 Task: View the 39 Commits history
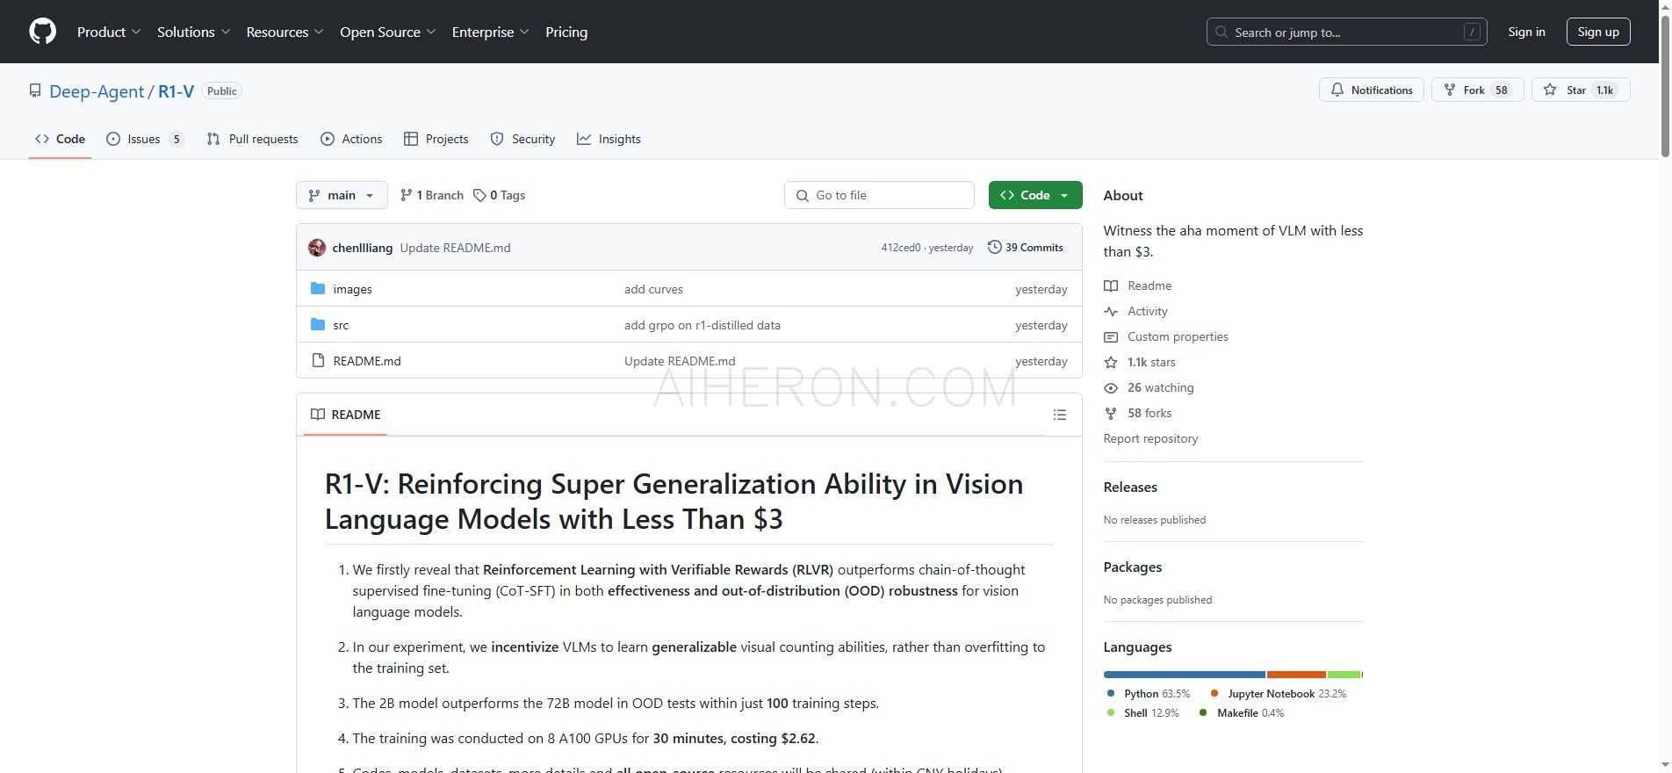tap(1025, 248)
